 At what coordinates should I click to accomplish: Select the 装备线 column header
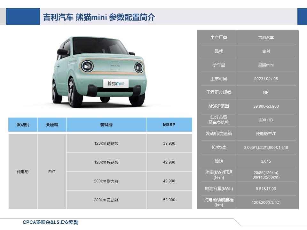pyautogui.click(x=106, y=125)
